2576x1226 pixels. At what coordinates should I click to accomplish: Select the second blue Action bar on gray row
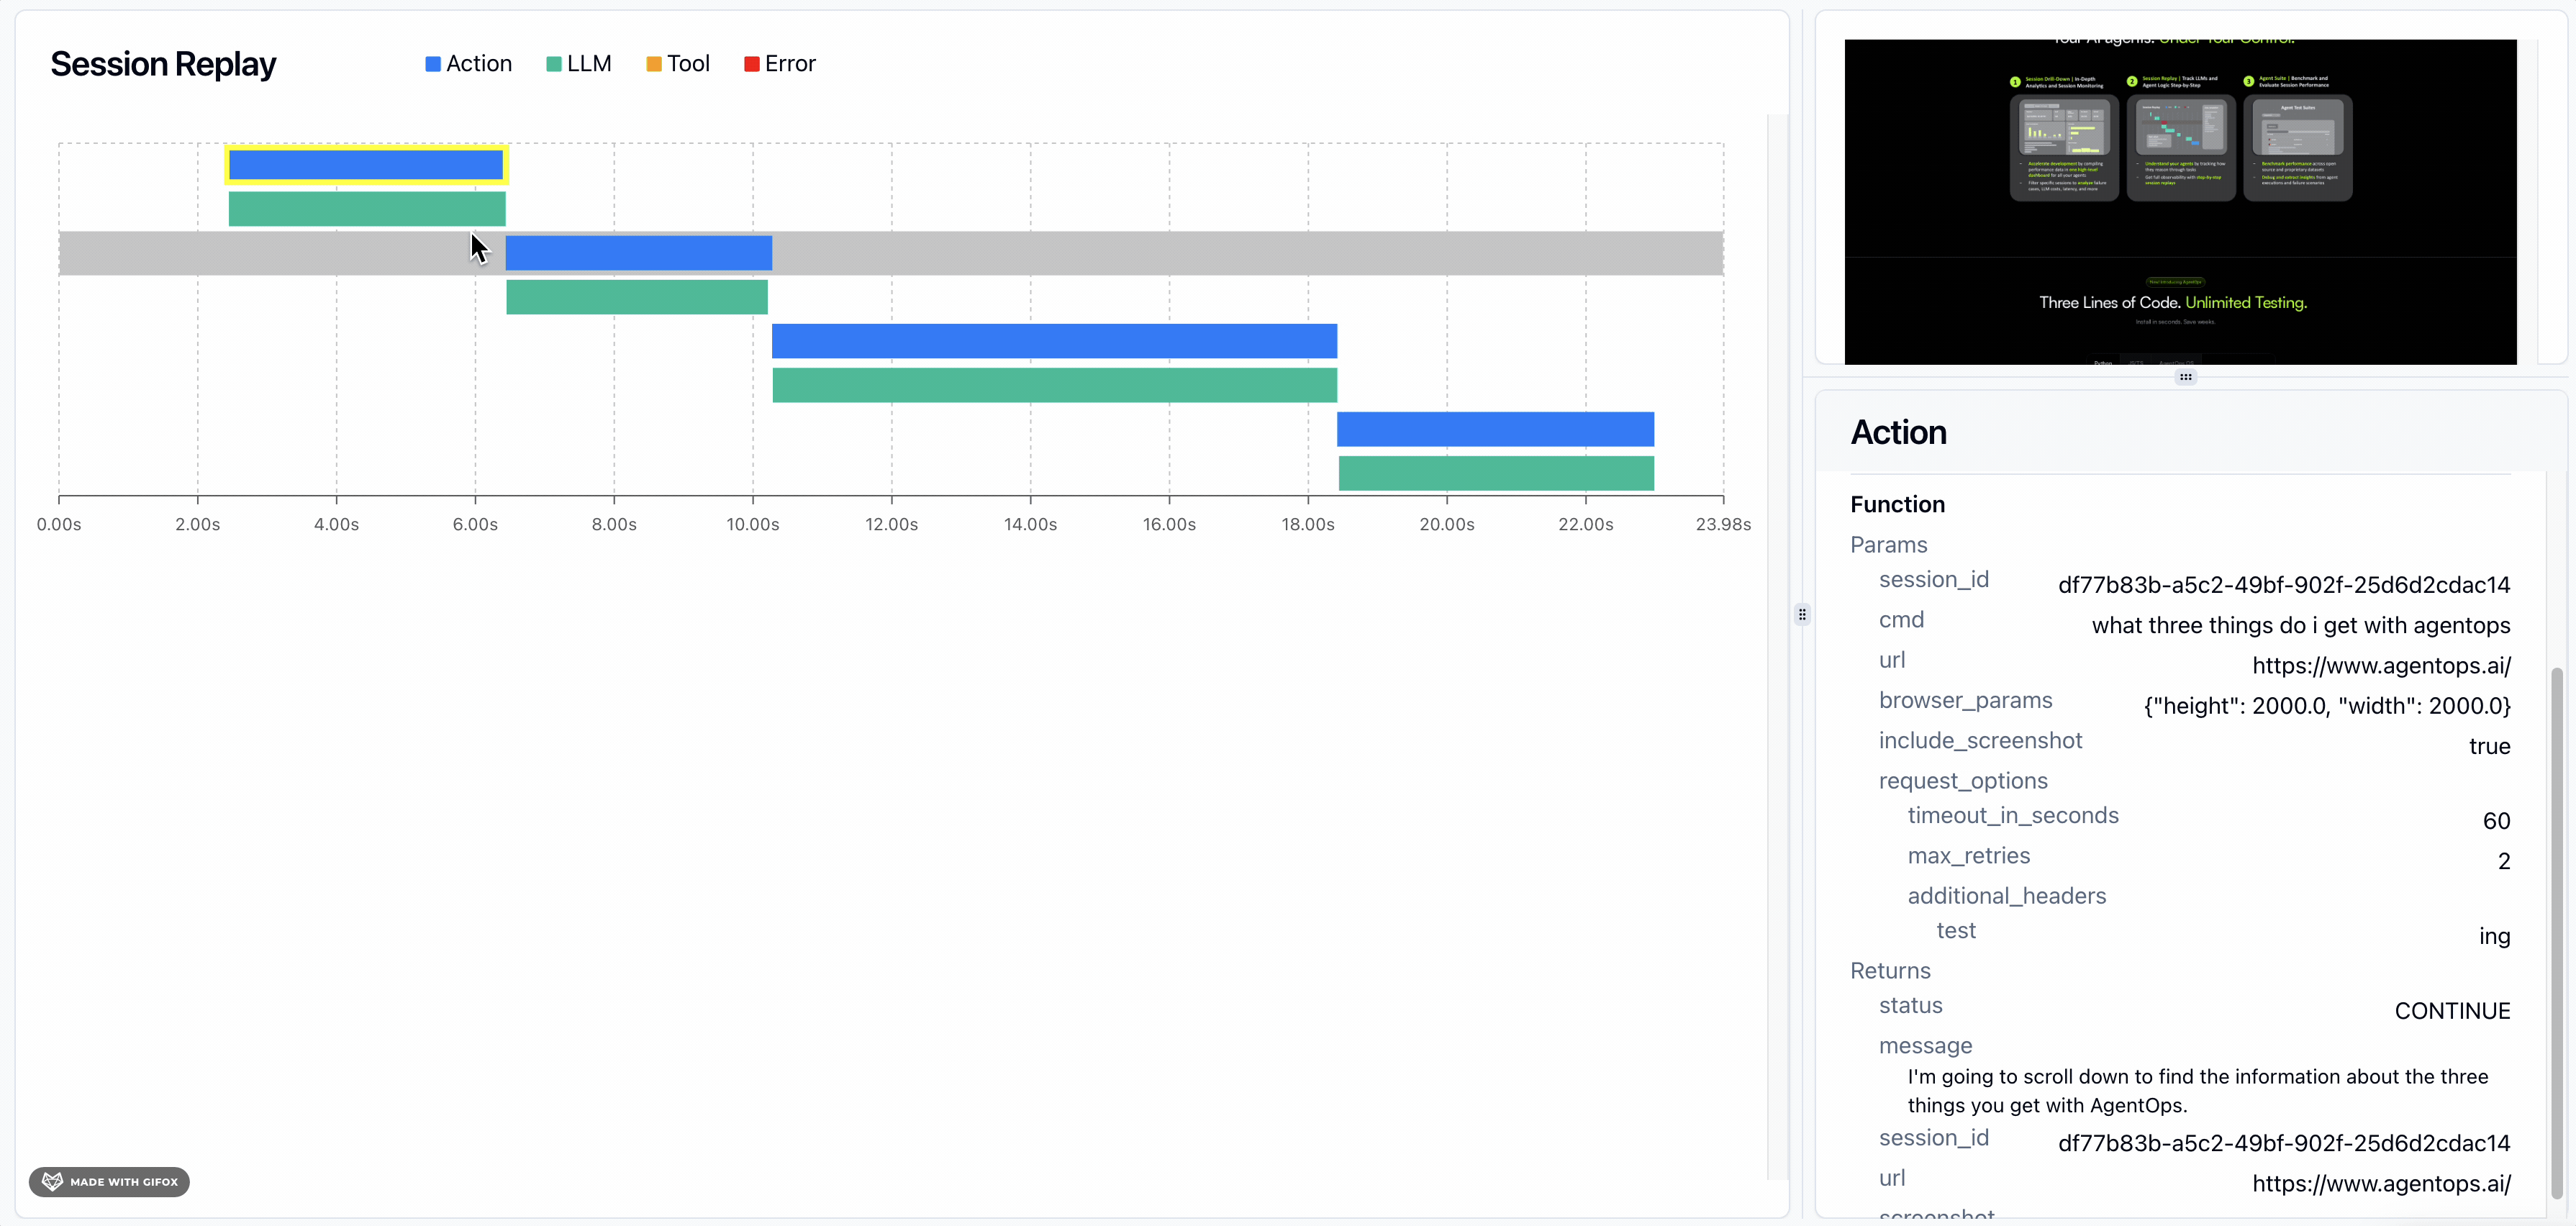click(x=638, y=253)
